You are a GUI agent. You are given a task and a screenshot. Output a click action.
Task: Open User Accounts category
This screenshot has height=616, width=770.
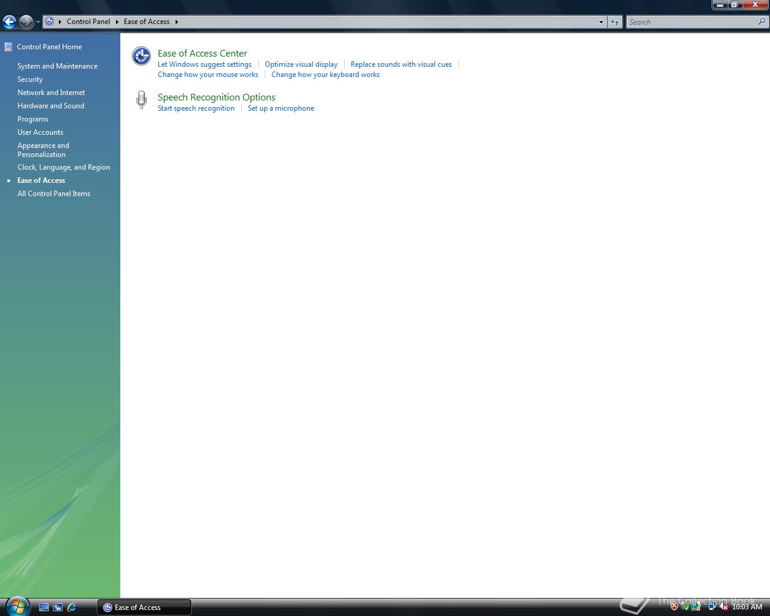click(x=40, y=132)
